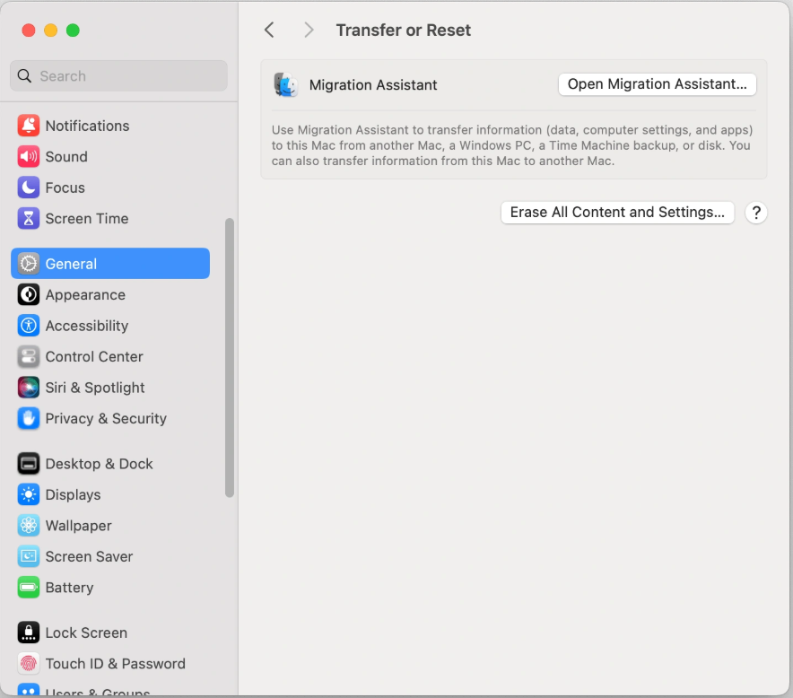Open Siri & Spotlight icon
The width and height of the screenshot is (793, 698).
[29, 388]
